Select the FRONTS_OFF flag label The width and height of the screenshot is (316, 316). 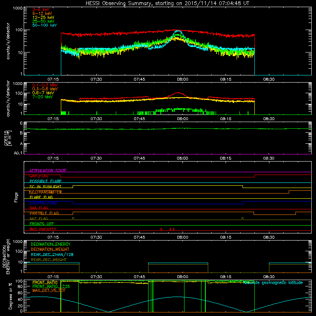tap(42, 224)
